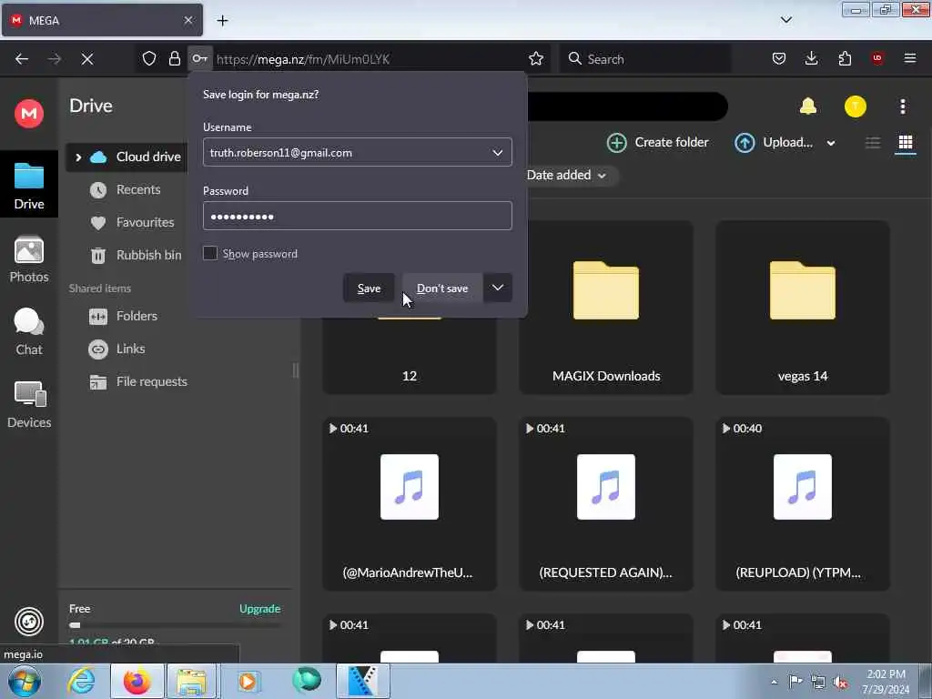
Task: Switch to grid view layout
Action: point(906,143)
